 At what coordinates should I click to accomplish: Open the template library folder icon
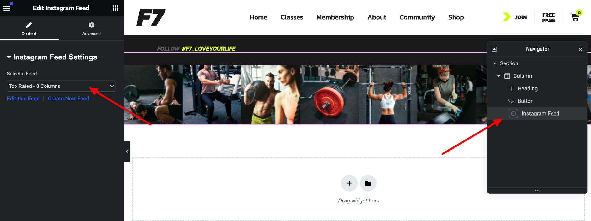coord(368,183)
